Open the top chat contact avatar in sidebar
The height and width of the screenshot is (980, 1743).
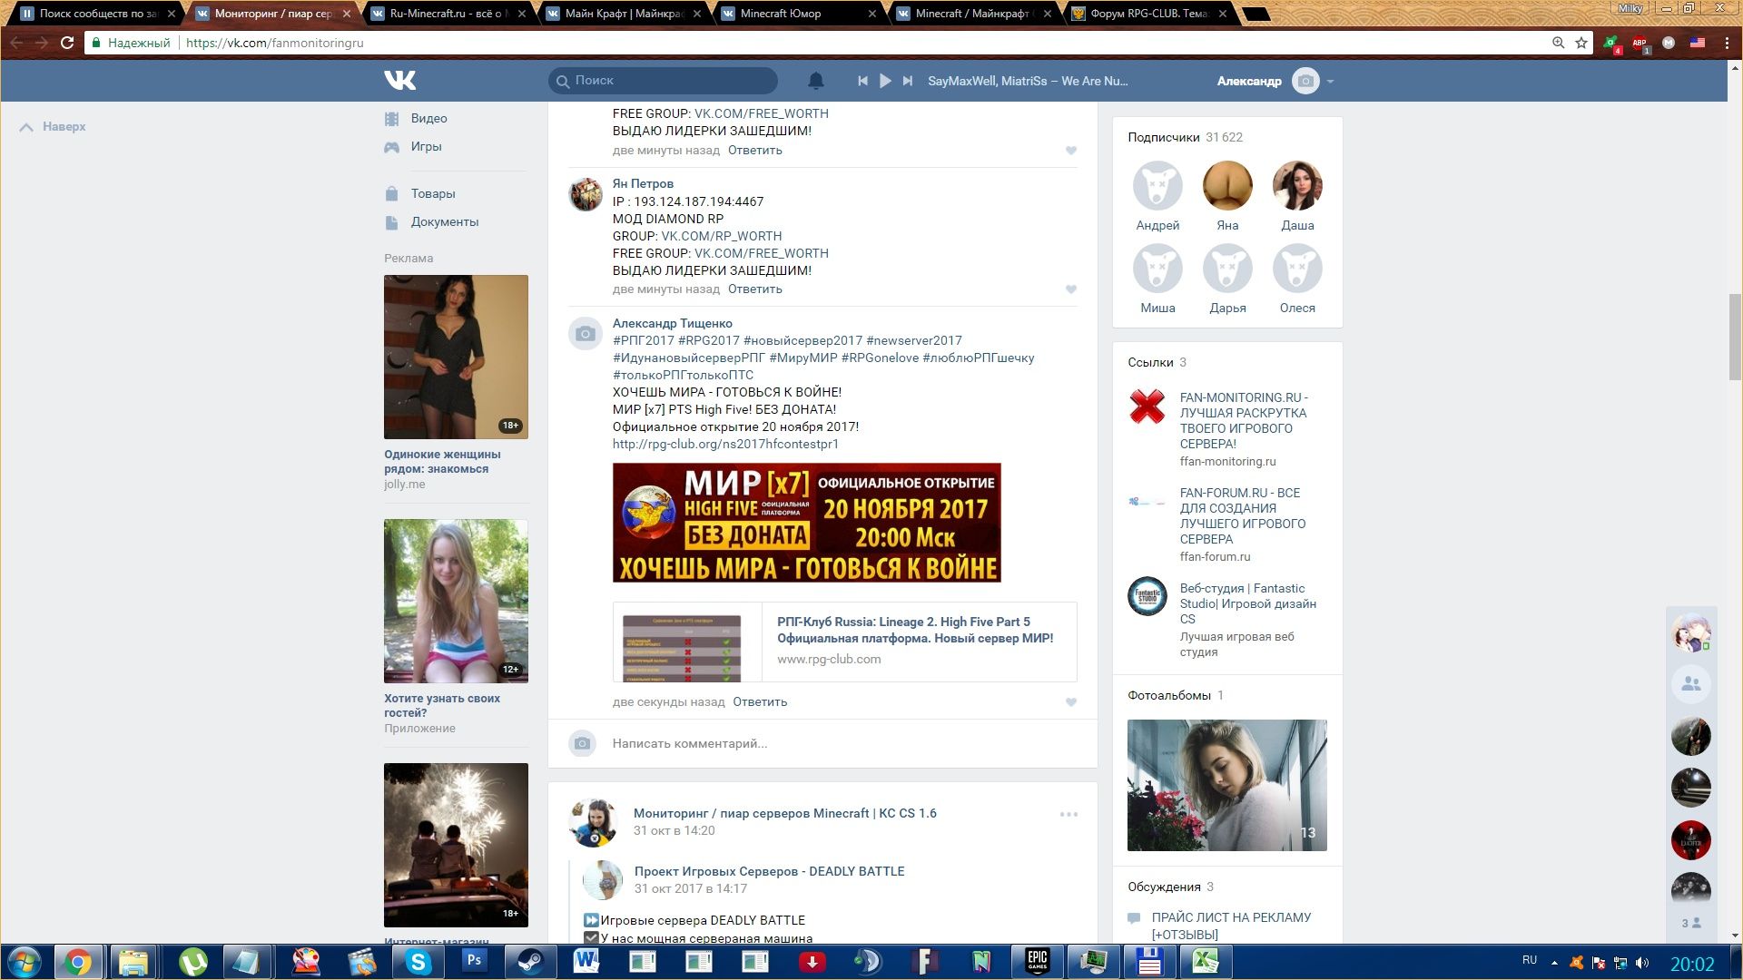click(1690, 632)
